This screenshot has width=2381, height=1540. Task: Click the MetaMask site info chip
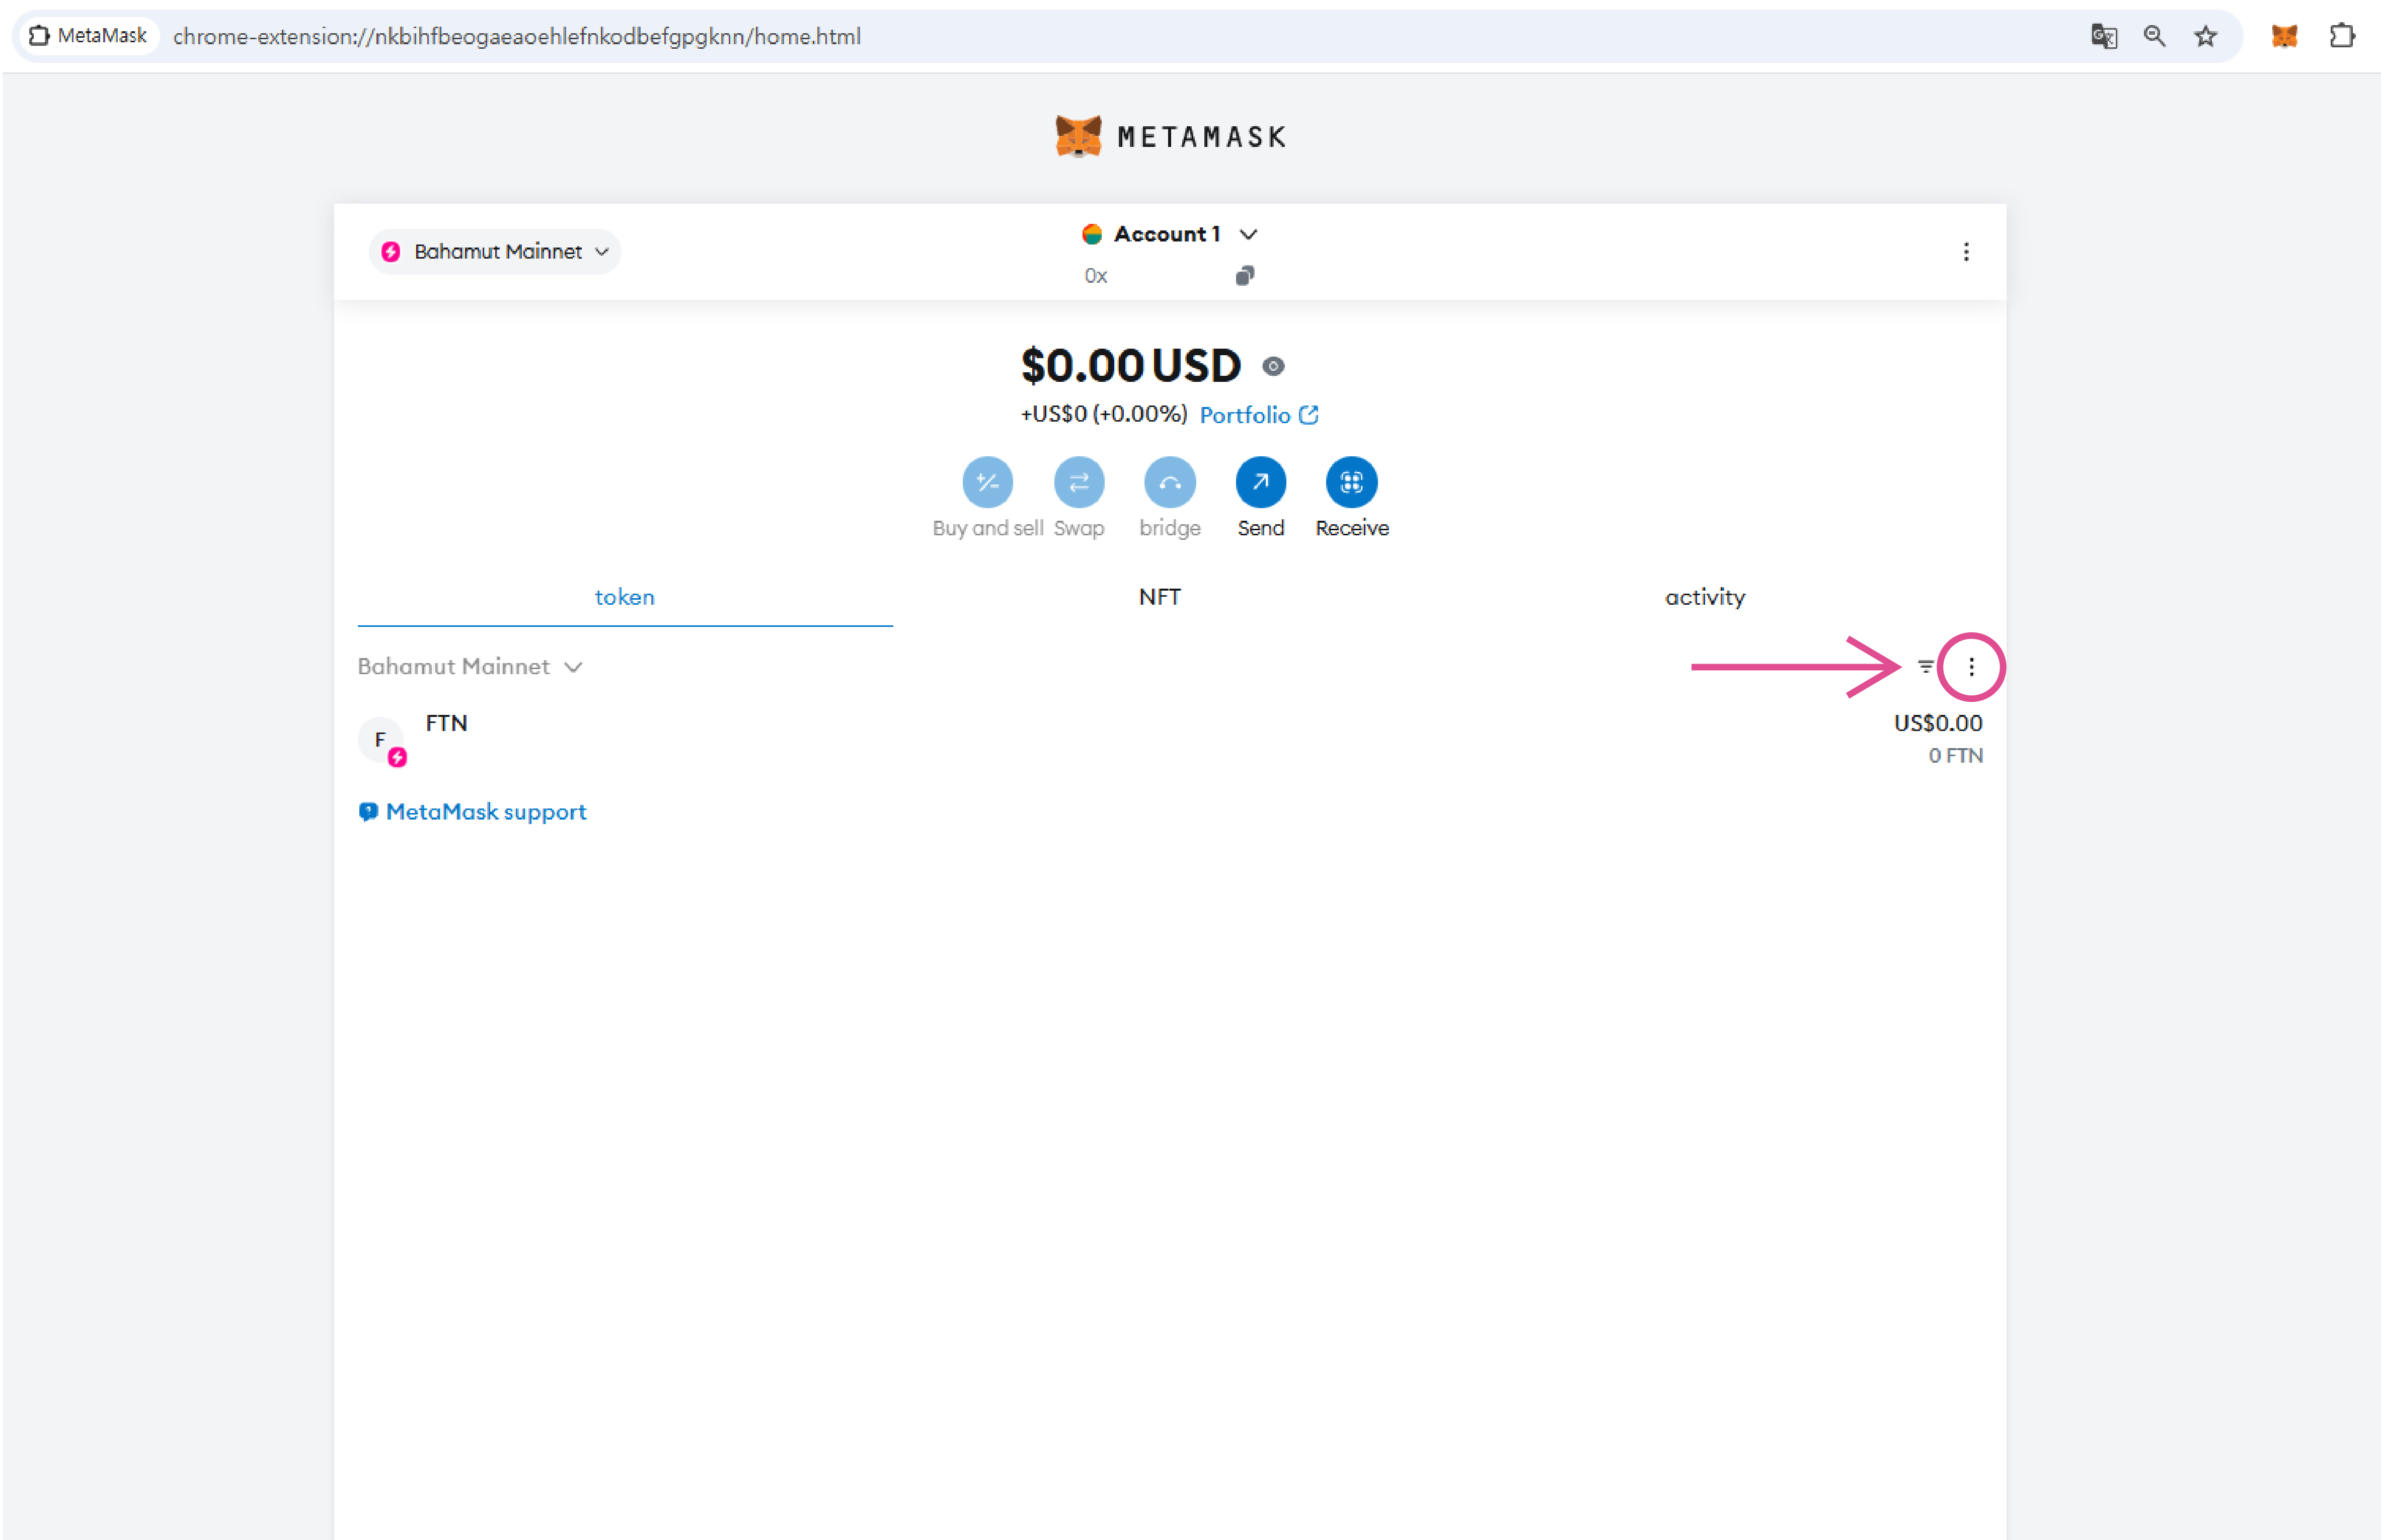click(x=88, y=36)
